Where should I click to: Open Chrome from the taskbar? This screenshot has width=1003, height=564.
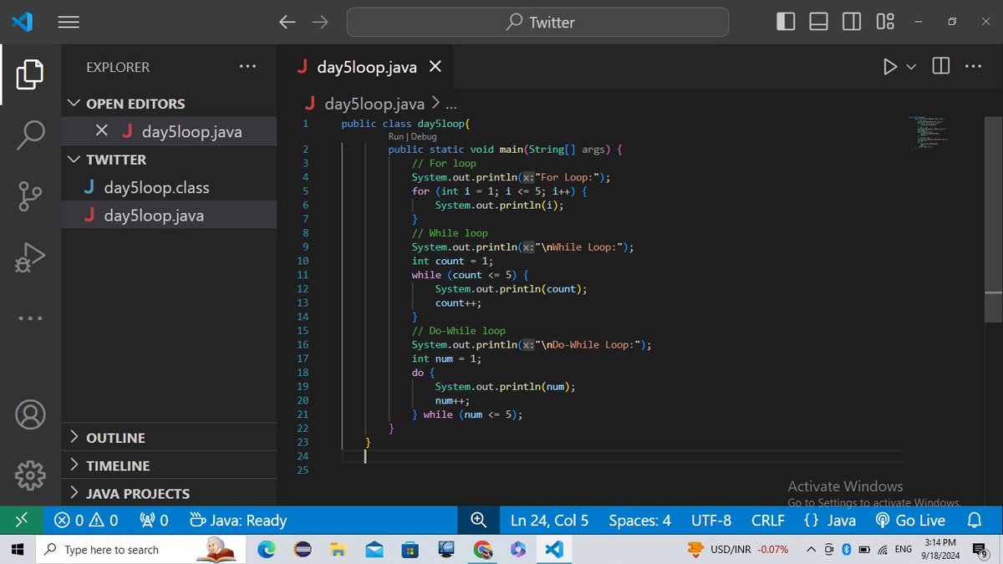coord(482,549)
